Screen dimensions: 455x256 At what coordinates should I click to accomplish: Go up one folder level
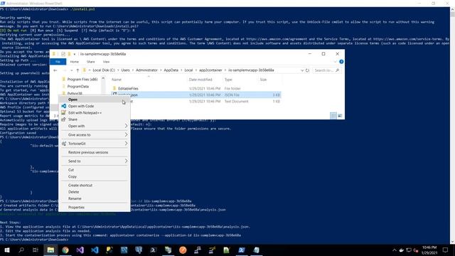coord(77,70)
